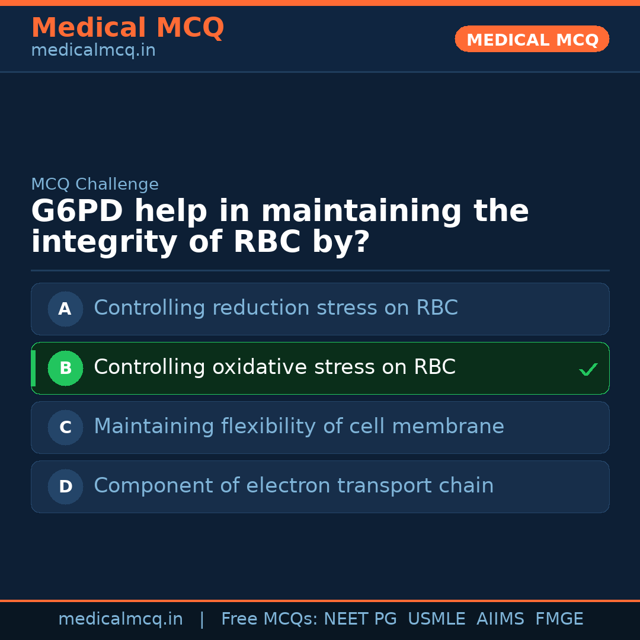Open medicalmcq.in link in the footer
The image size is (640, 640).
pos(120,619)
